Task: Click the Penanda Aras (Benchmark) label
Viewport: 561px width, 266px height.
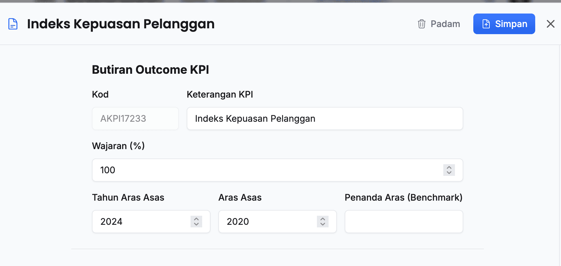Action: point(403,197)
